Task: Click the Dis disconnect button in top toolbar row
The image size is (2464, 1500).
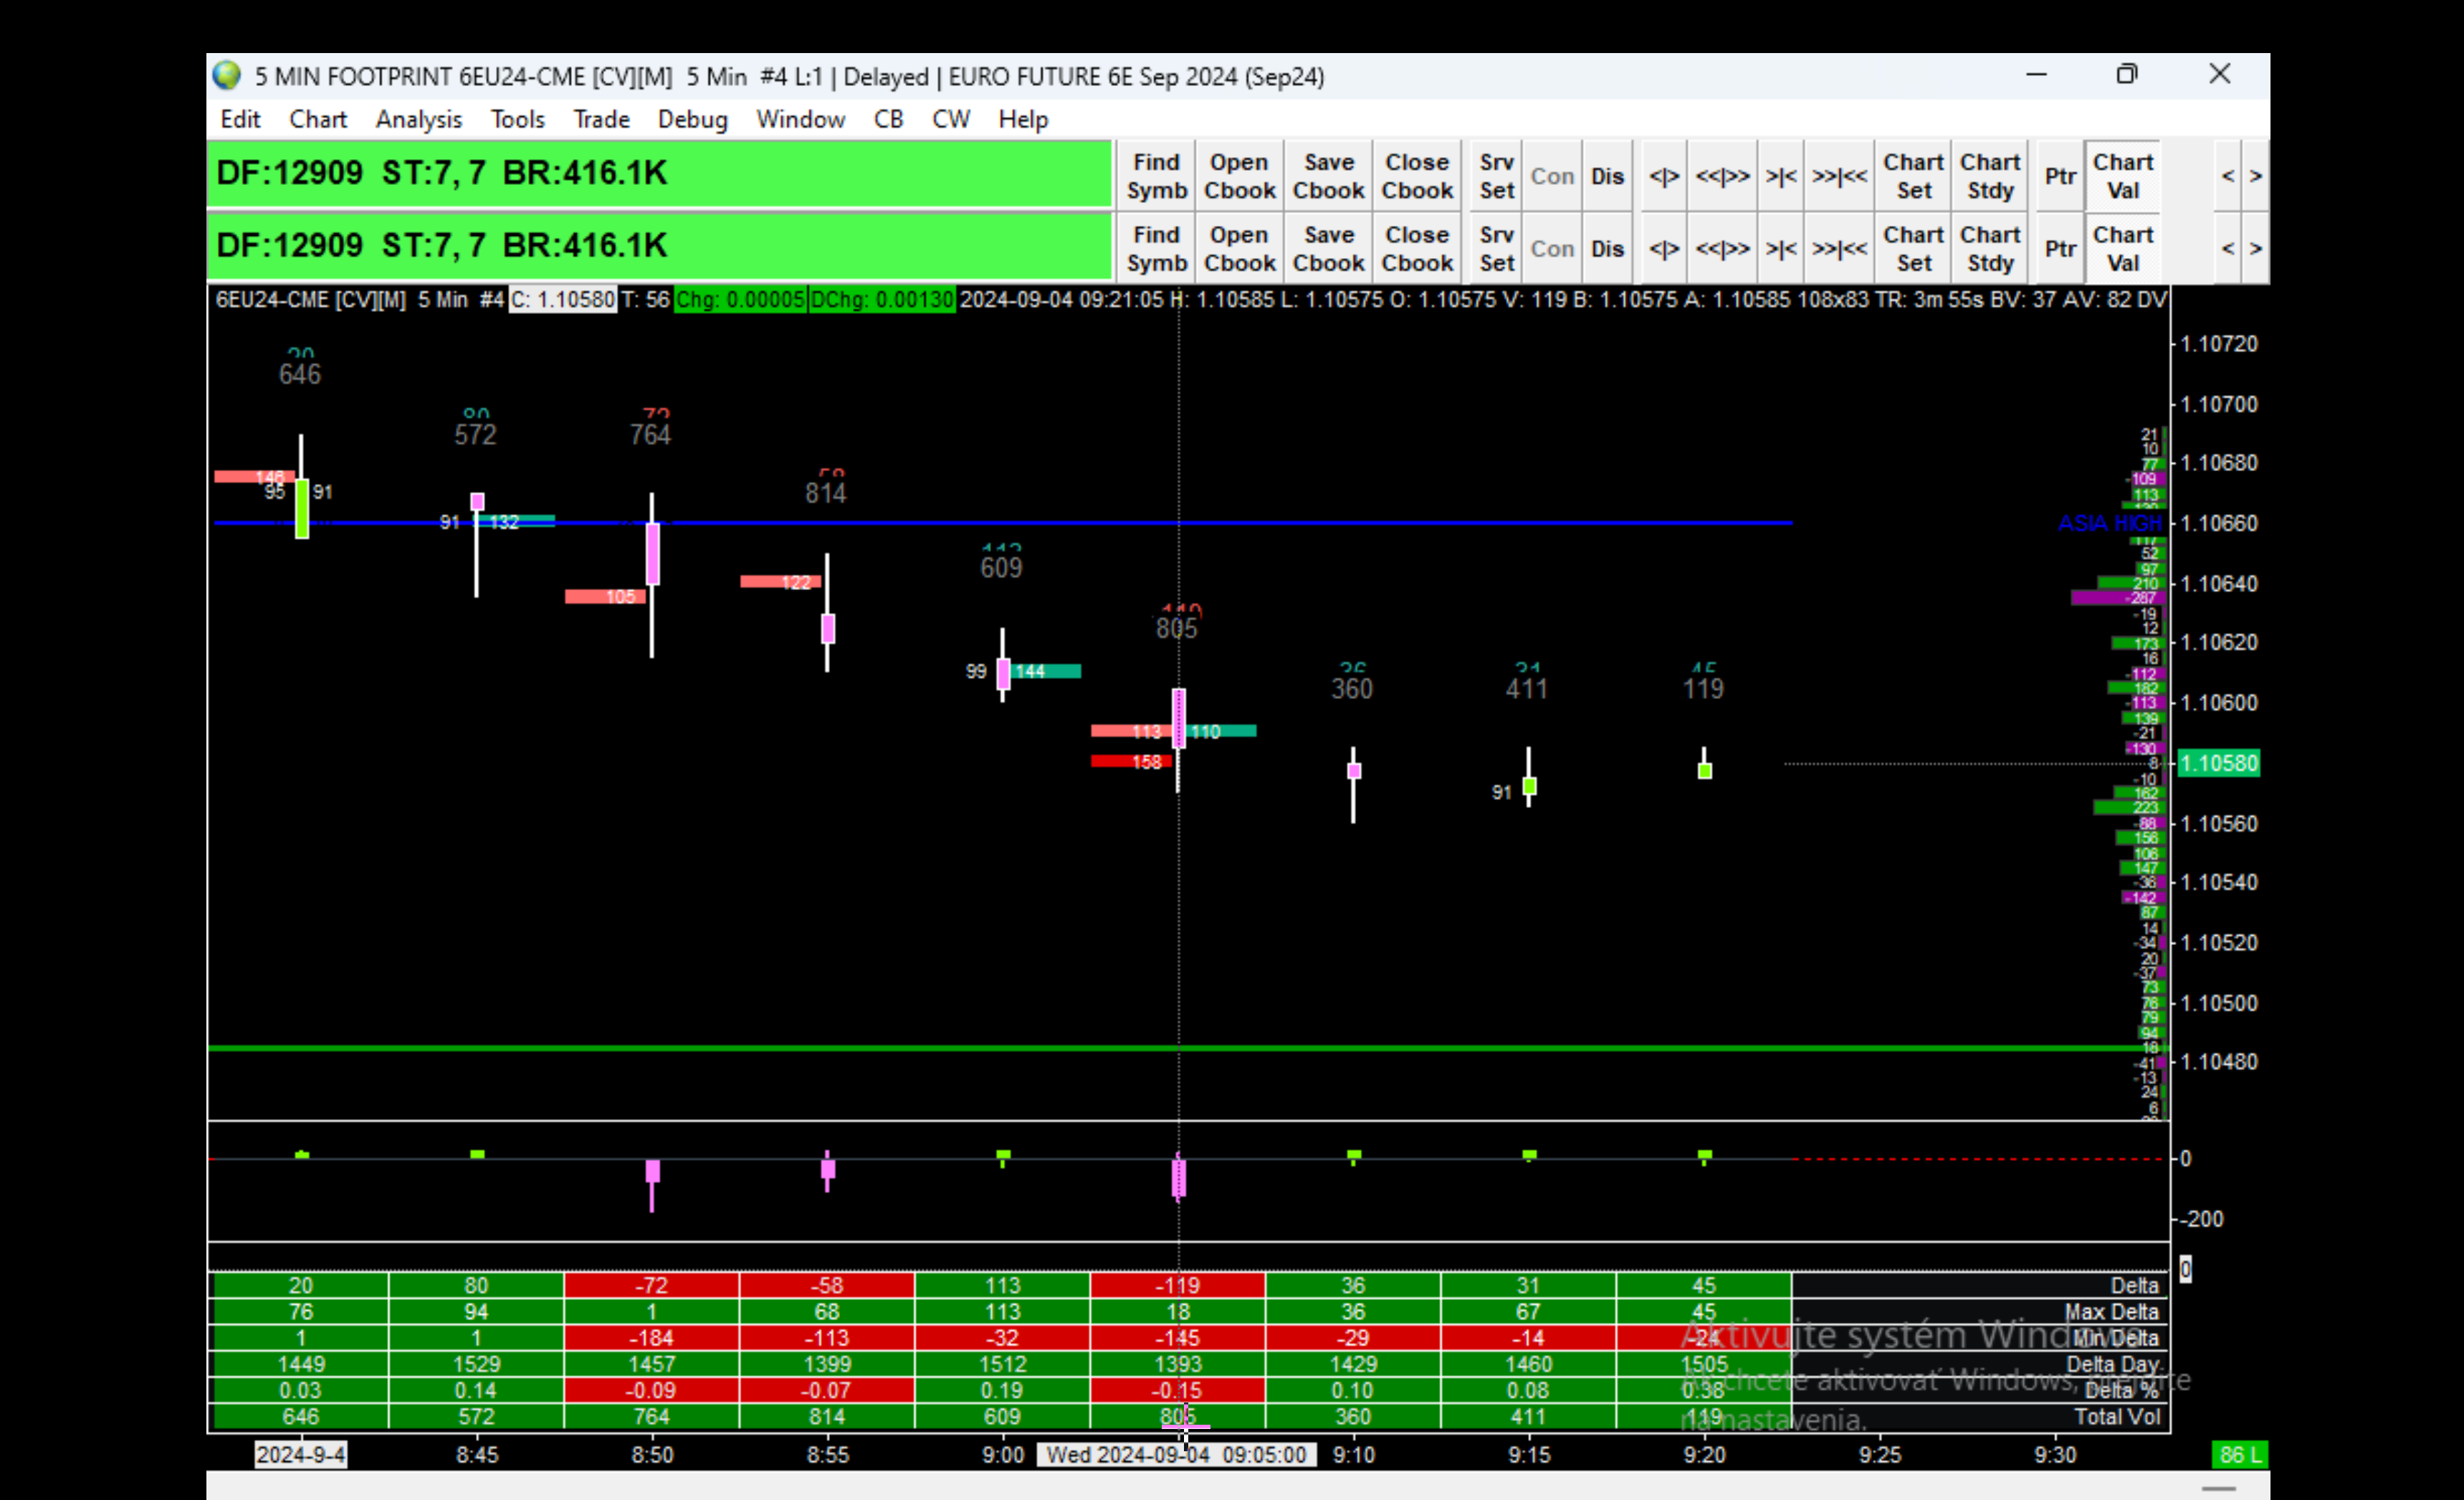Action: point(1607,176)
